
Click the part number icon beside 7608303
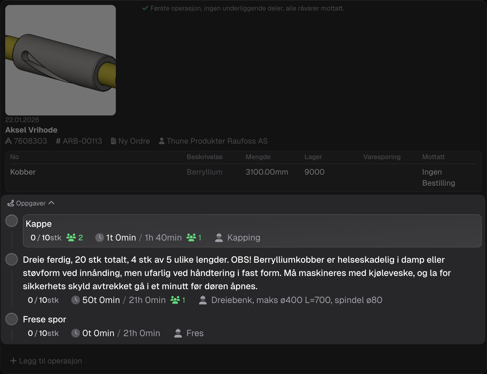point(9,141)
